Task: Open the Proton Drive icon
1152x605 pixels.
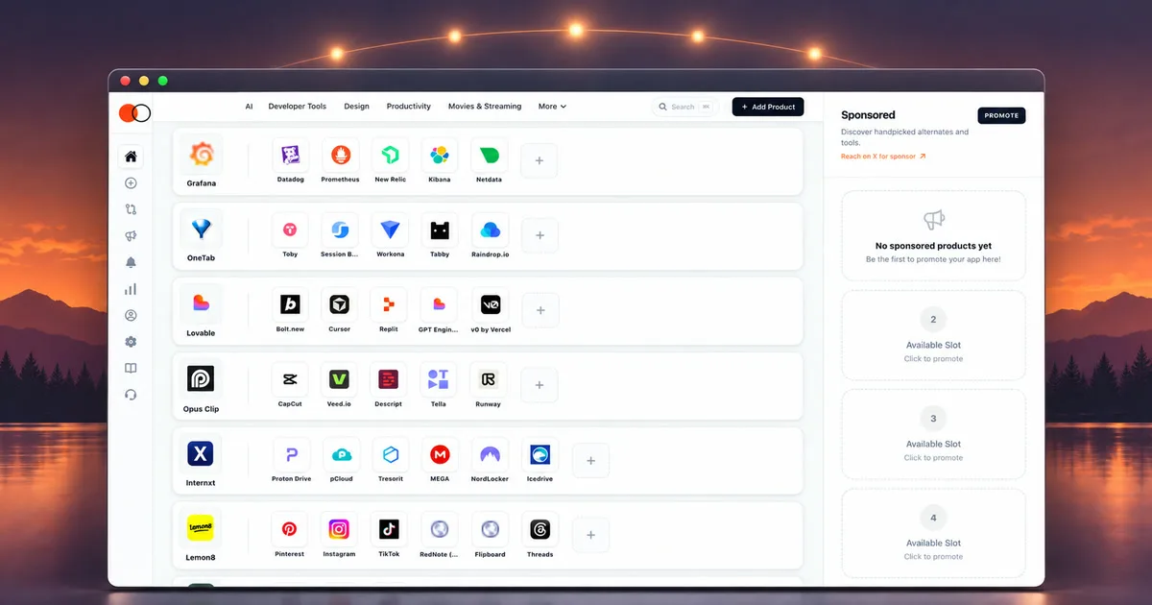Action: pyautogui.click(x=291, y=454)
